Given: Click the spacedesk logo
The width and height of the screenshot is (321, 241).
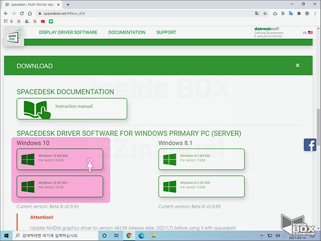Looking at the screenshot, I should point(14,36).
